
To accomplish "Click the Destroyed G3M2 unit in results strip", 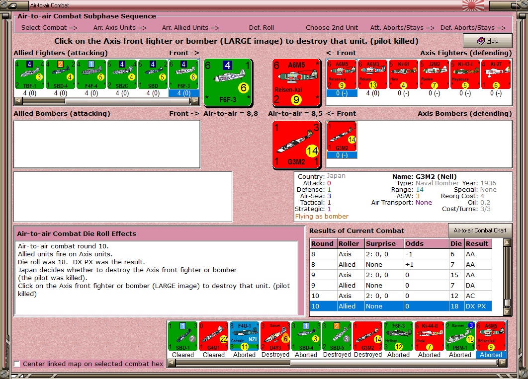I will point(368,336).
